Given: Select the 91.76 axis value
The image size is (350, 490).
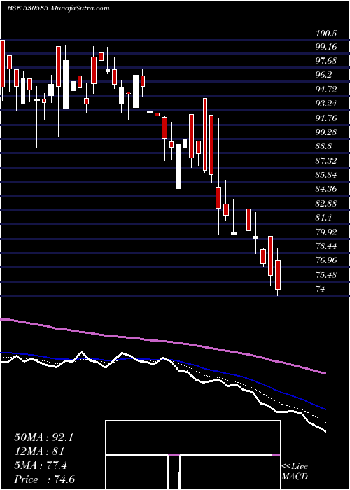Looking at the screenshot, I should tap(326, 118).
